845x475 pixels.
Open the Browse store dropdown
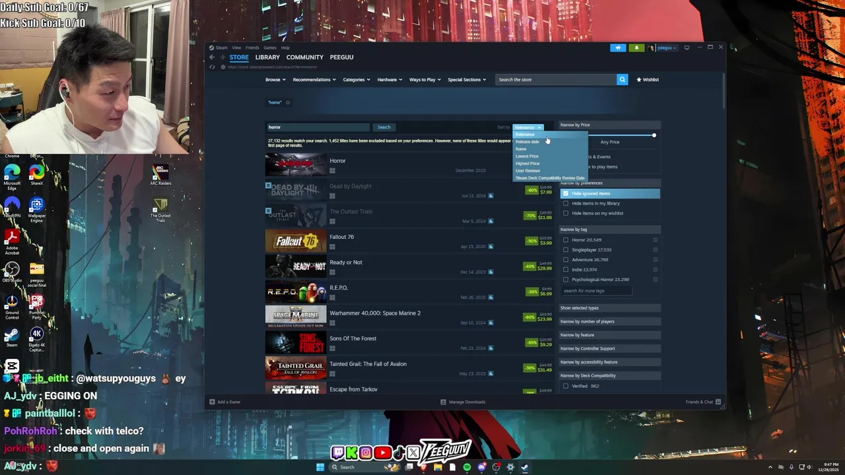(x=275, y=80)
